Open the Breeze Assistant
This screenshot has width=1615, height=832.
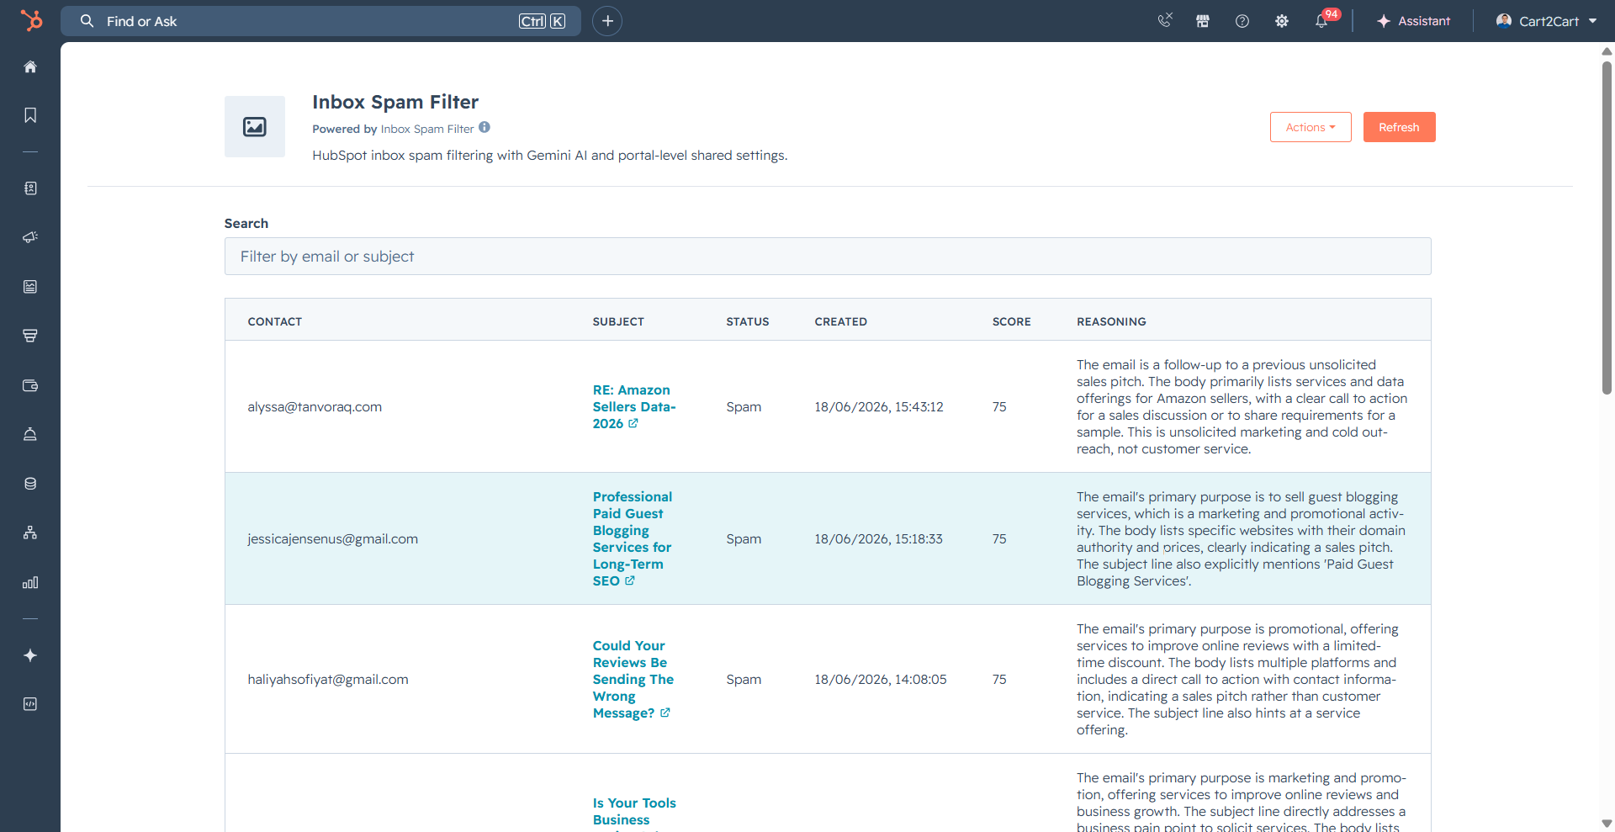(x=1413, y=21)
